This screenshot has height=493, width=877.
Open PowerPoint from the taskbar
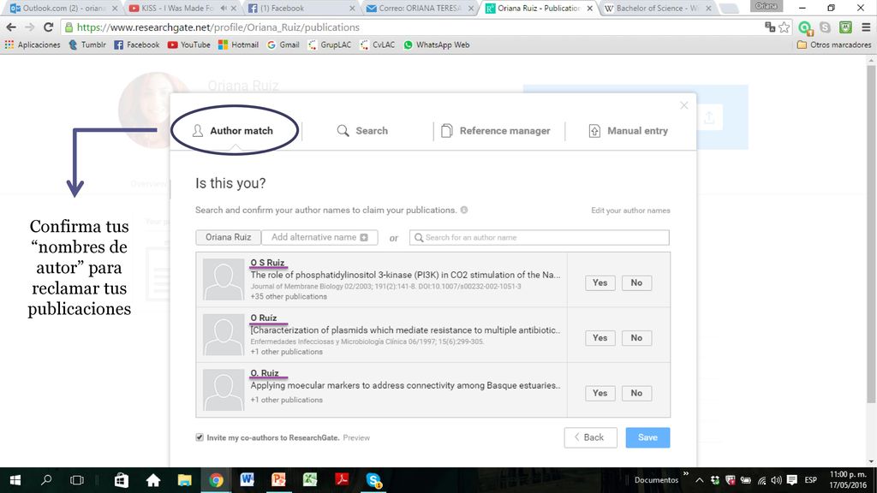[x=278, y=480]
